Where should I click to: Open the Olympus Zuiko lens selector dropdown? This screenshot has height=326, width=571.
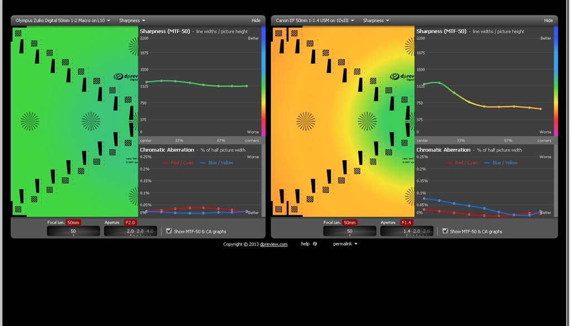click(x=62, y=21)
